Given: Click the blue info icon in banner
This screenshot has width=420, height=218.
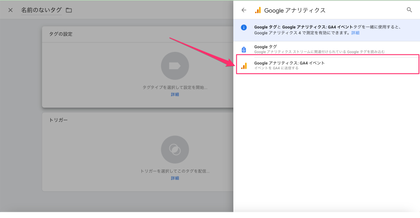Looking at the screenshot, I should click(x=244, y=27).
